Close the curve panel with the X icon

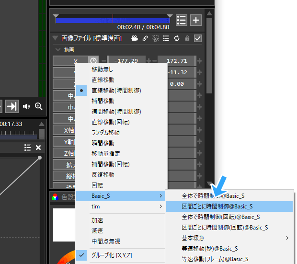(x=38, y=148)
